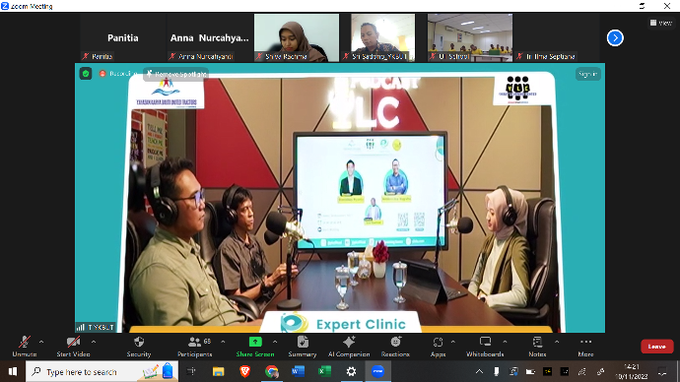Open the View layout menu
Screen dimensions: 680x382
pyautogui.click(x=661, y=23)
